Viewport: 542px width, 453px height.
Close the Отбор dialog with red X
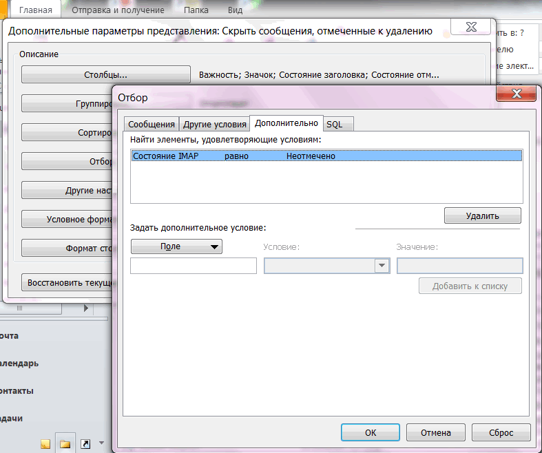[517, 94]
